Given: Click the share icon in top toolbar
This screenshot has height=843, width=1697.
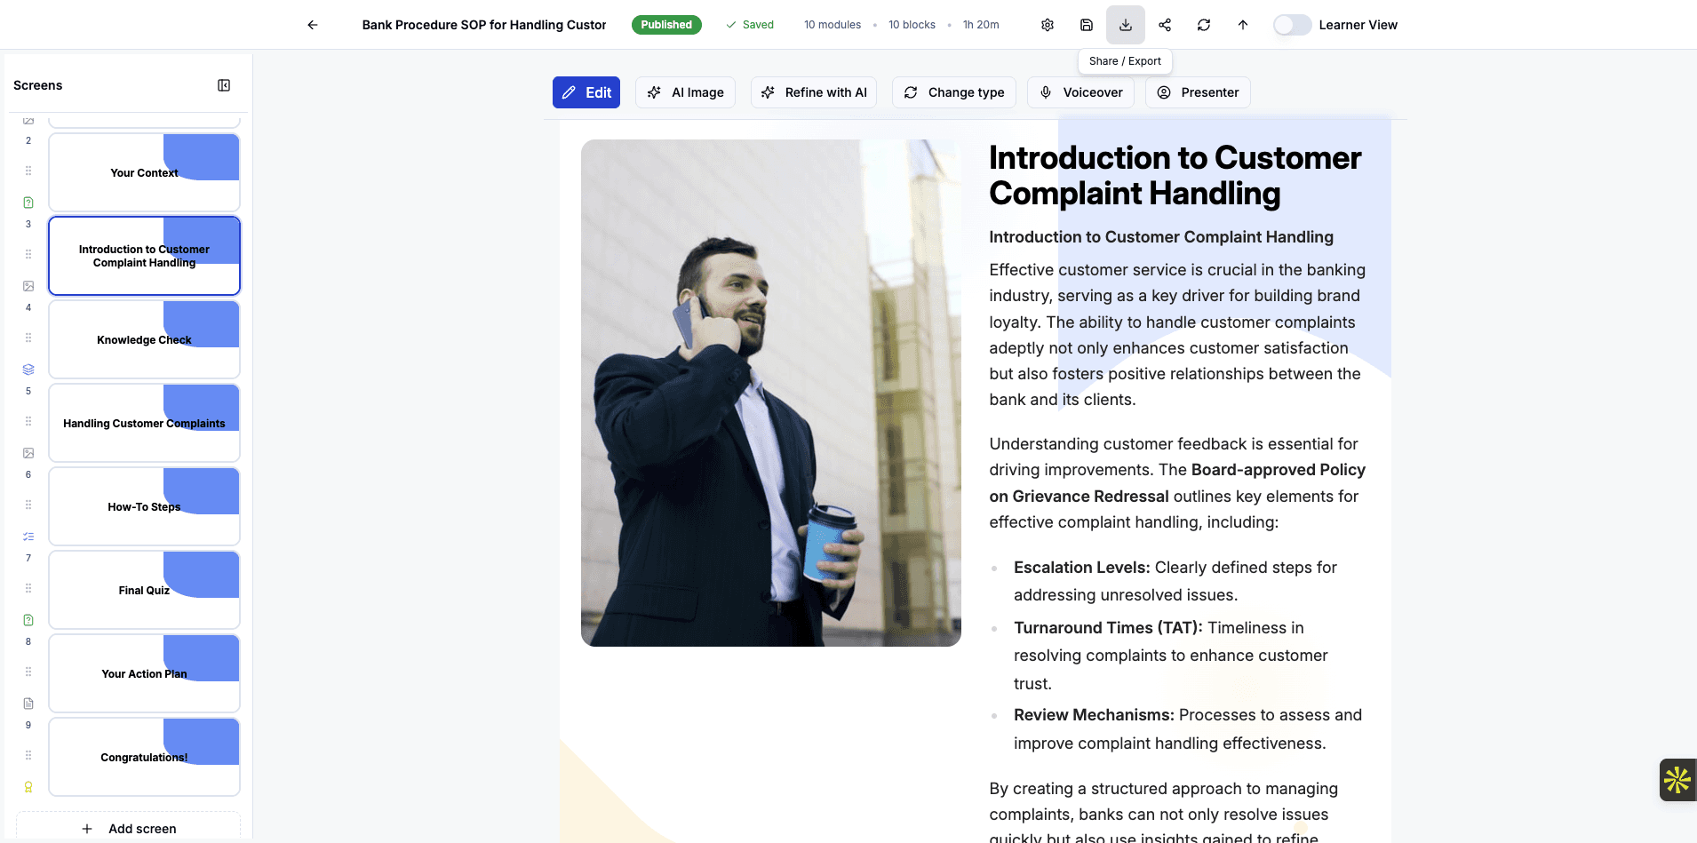Looking at the screenshot, I should (1165, 24).
